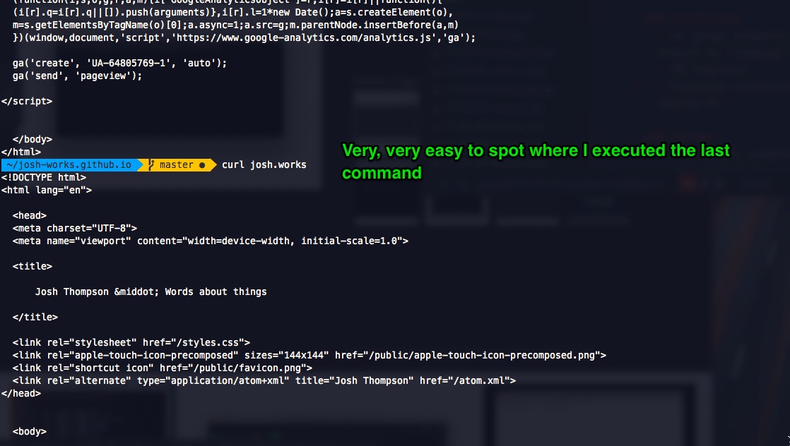Click the stylesheet link line with /styles.css
The image size is (790, 446).
(131, 342)
